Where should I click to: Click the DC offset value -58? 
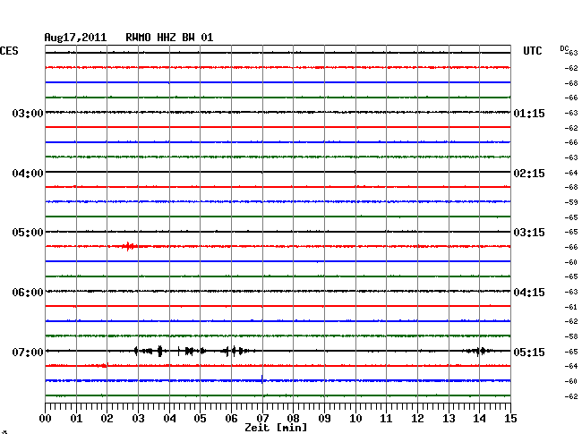click(x=571, y=336)
